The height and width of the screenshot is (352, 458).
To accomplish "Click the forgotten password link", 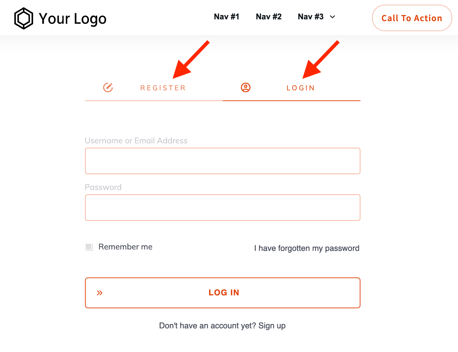I will pyautogui.click(x=307, y=248).
